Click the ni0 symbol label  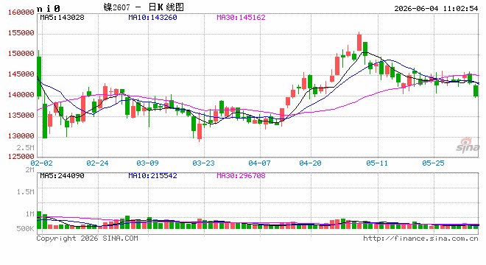click(x=49, y=8)
